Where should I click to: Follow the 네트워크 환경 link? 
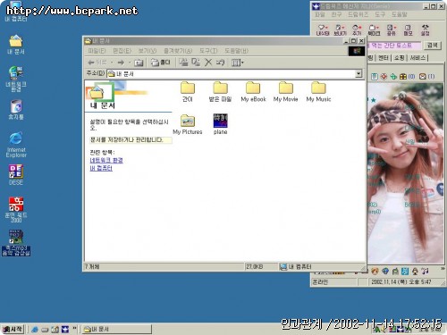106,161
